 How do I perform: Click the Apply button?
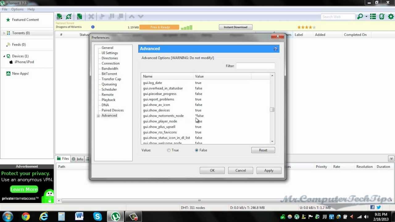(269, 171)
